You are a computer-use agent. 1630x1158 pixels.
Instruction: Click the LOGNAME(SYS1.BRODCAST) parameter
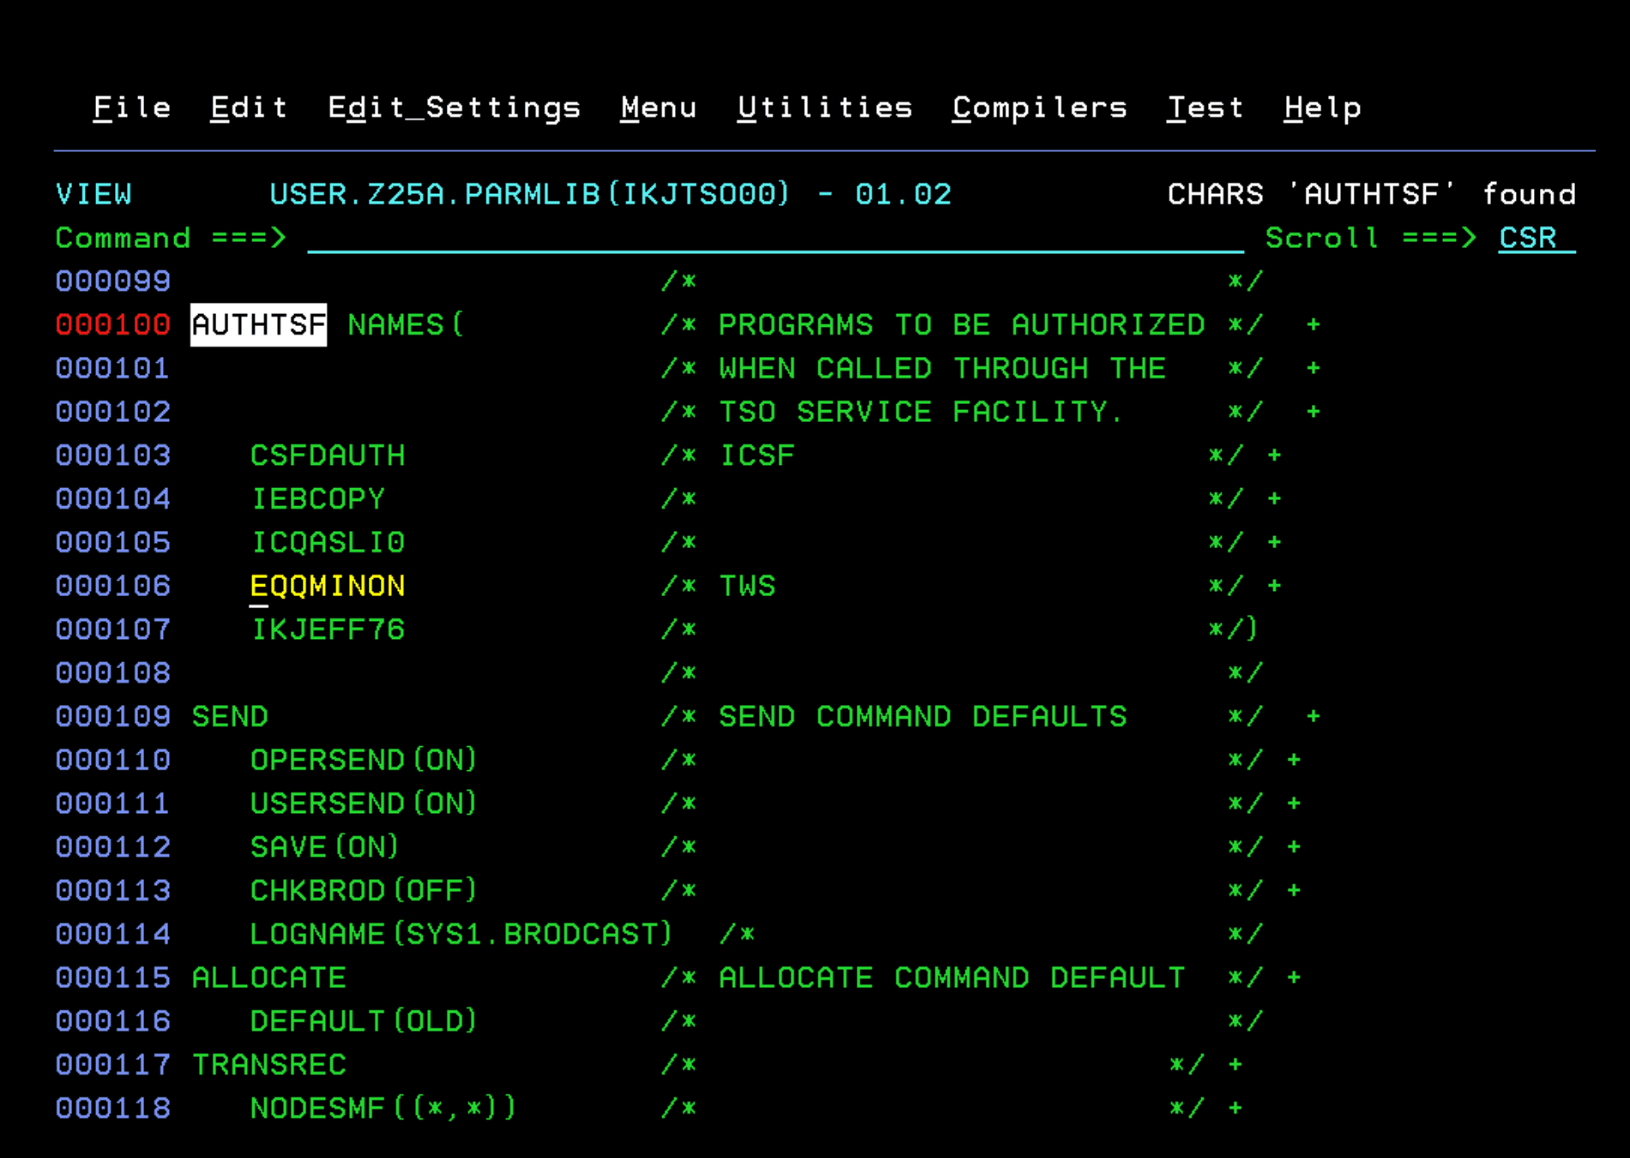point(461,934)
